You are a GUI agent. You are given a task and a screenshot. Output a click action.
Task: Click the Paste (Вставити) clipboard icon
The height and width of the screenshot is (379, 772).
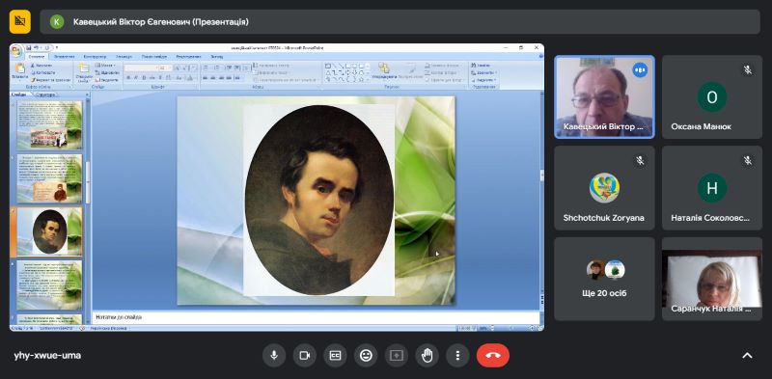pyautogui.click(x=20, y=68)
